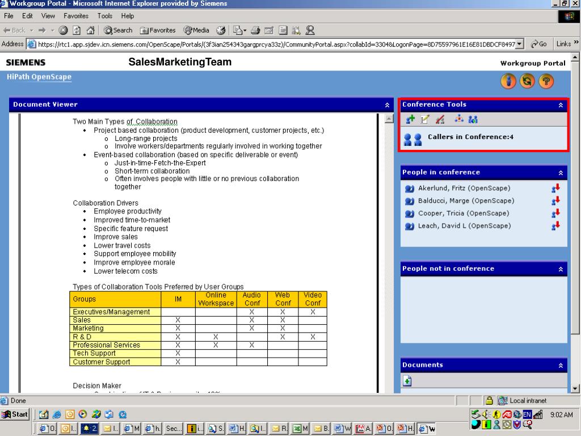Open the Back button history dropdown
Screen dimensions: 581x436
point(32,30)
